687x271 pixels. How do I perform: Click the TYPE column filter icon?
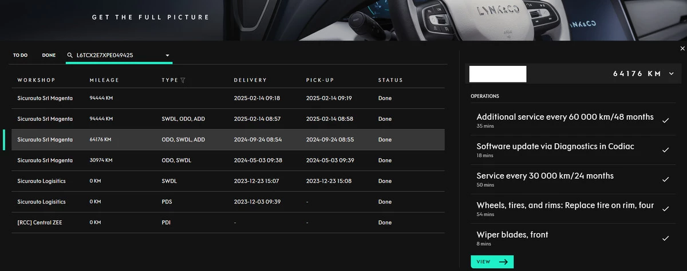click(183, 80)
